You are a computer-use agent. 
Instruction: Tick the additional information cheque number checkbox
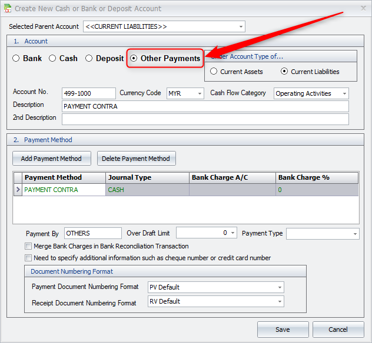click(x=28, y=258)
